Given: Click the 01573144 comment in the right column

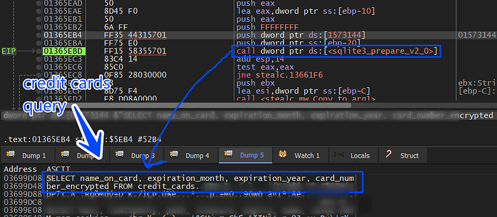Looking at the screenshot, I should point(477,35).
